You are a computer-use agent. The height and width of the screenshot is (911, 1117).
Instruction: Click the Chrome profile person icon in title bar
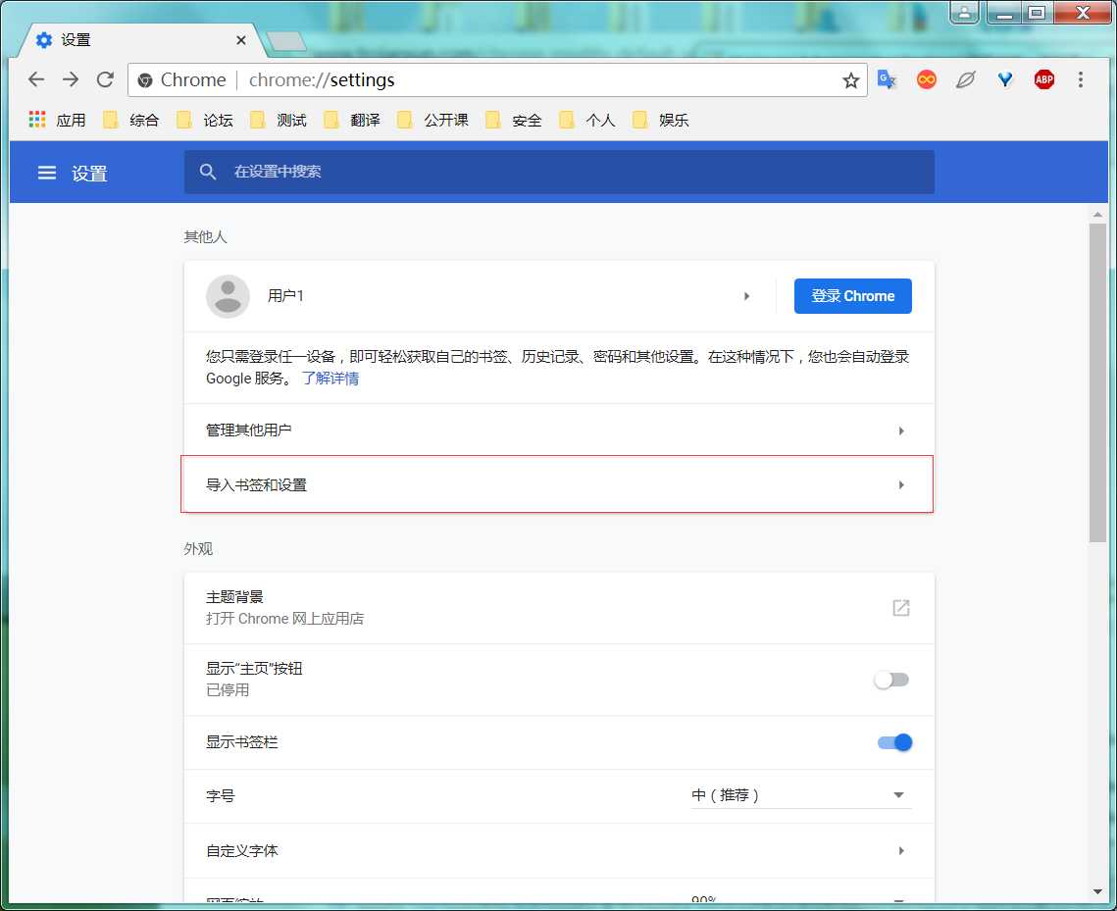(964, 12)
